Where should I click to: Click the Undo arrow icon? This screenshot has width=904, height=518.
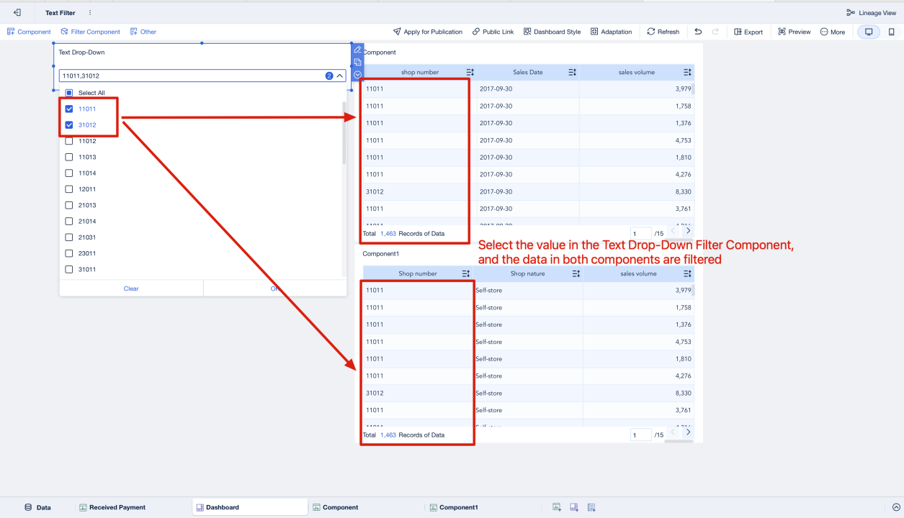pyautogui.click(x=698, y=32)
